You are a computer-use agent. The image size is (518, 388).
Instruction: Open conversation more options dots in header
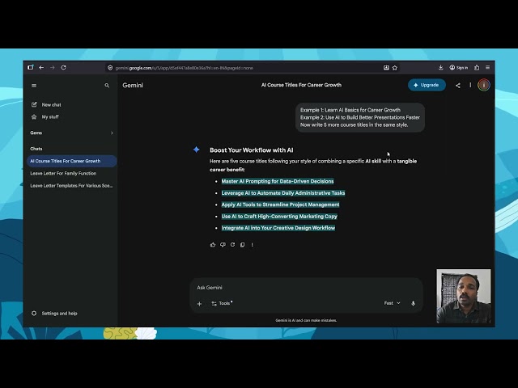470,85
